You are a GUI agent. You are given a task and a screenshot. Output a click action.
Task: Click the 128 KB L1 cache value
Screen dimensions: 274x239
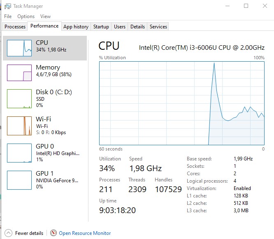point(241,196)
